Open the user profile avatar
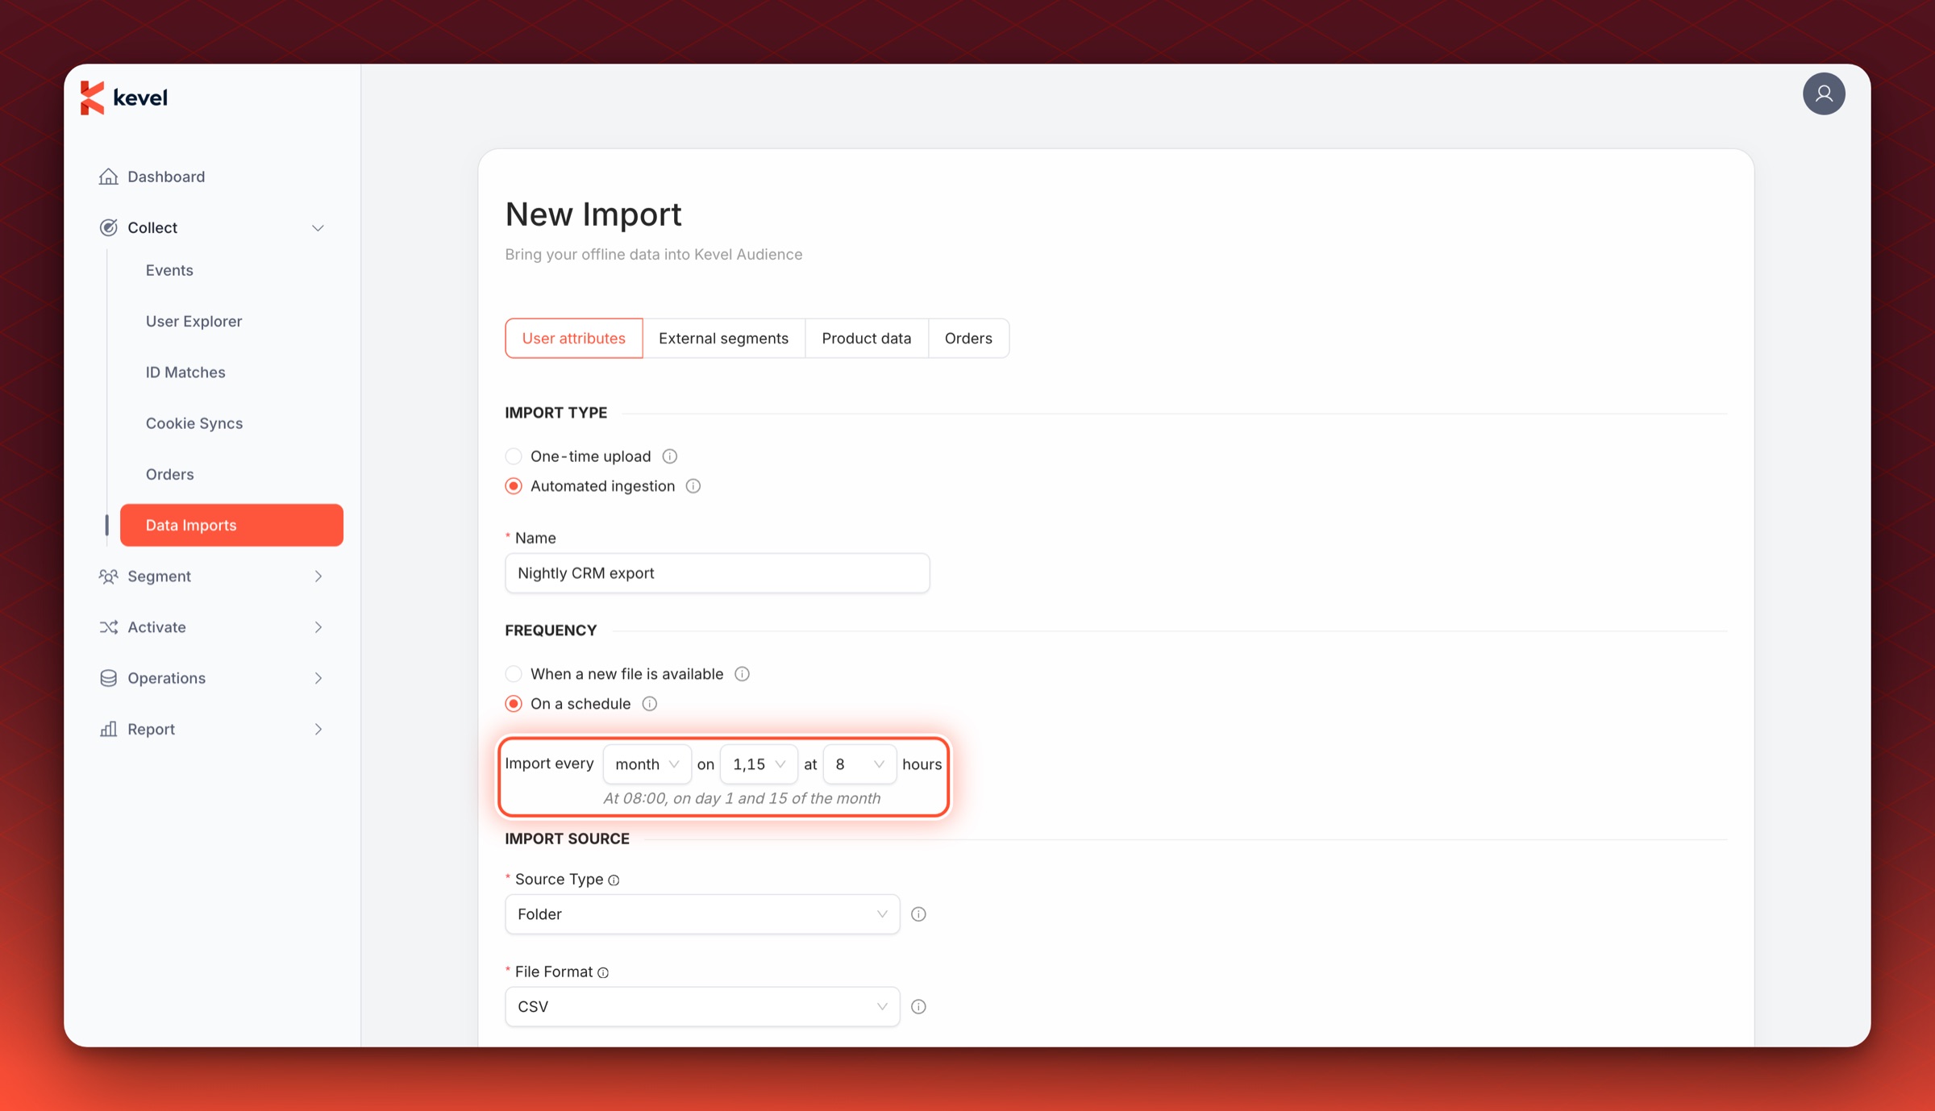1935x1111 pixels. tap(1823, 94)
